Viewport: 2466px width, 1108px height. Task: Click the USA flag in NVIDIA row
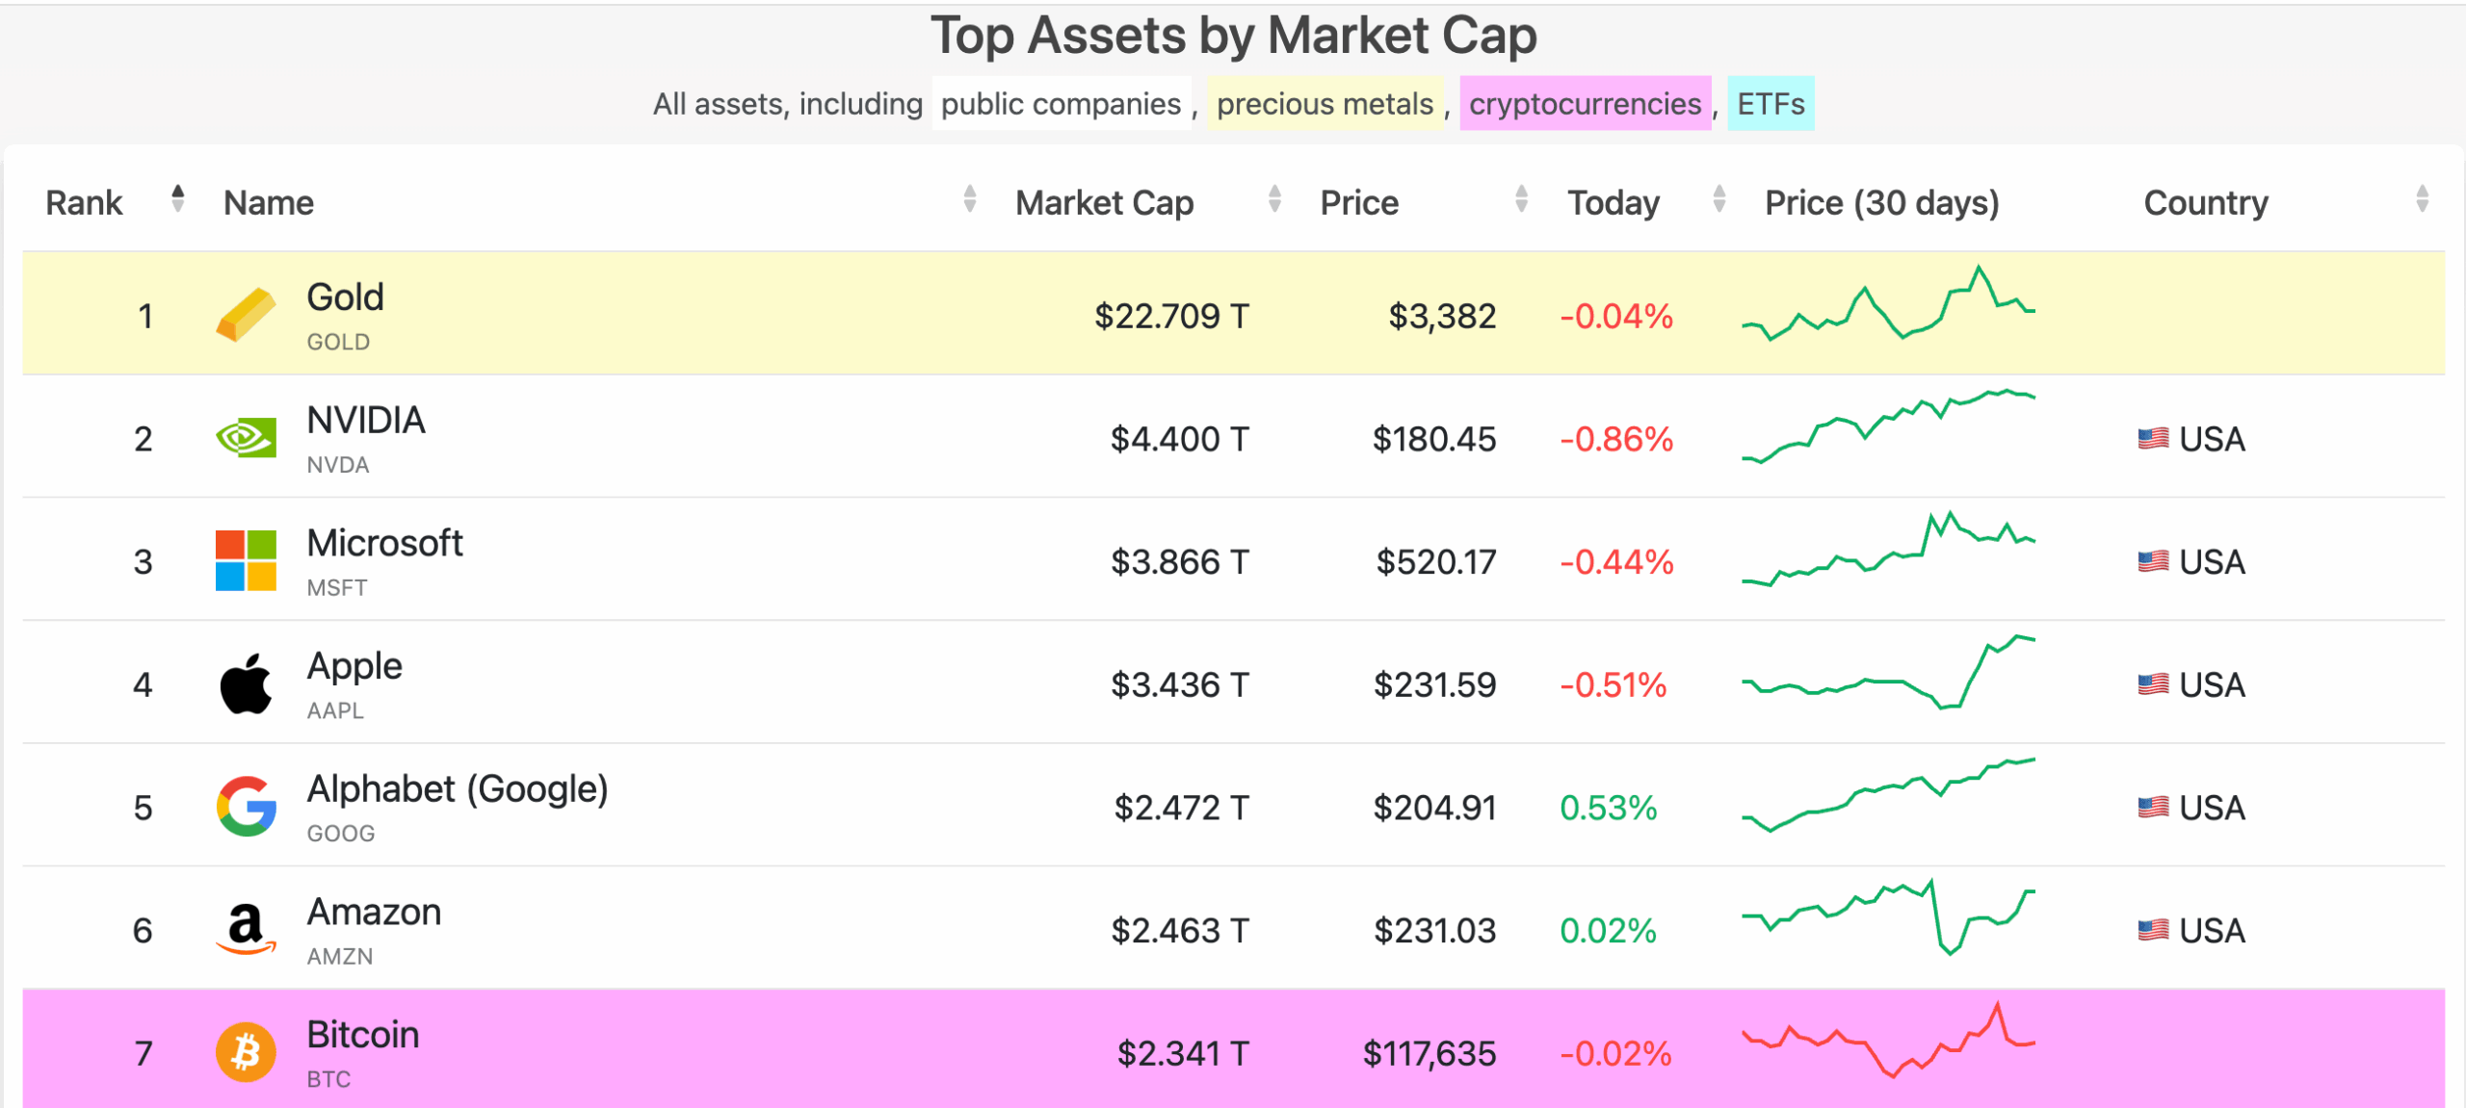(x=2153, y=439)
